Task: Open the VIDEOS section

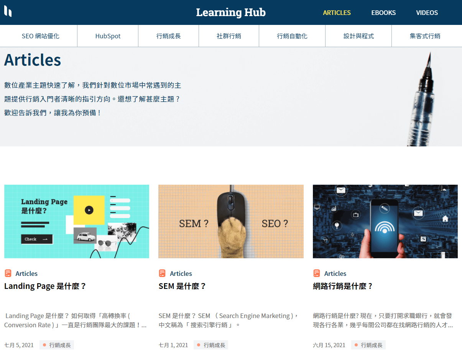Action: pos(427,13)
